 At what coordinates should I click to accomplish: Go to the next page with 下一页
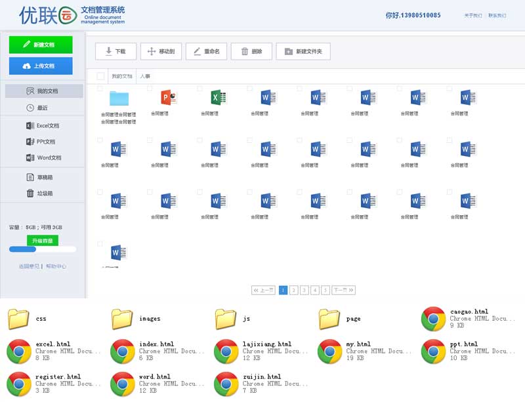pyautogui.click(x=343, y=290)
